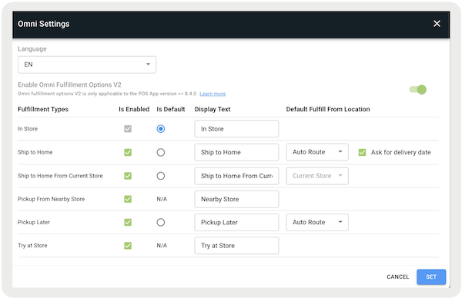The height and width of the screenshot is (298, 462).
Task: Edit the In Store display text field
Action: [x=236, y=129]
